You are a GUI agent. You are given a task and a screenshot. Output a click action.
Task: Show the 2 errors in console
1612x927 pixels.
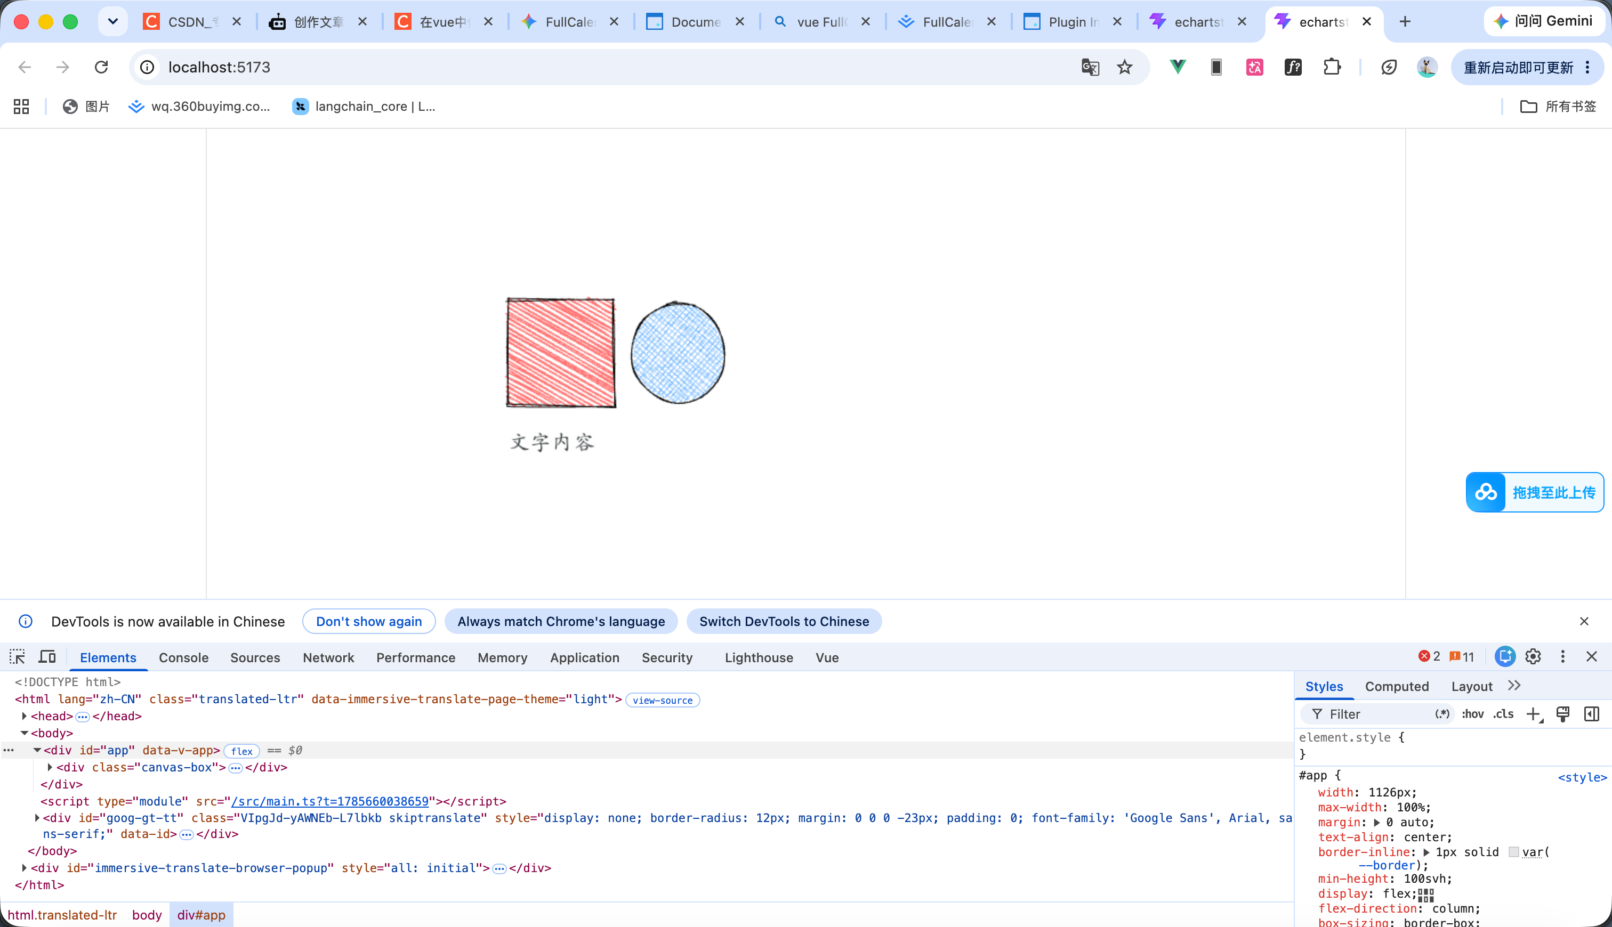click(1429, 656)
